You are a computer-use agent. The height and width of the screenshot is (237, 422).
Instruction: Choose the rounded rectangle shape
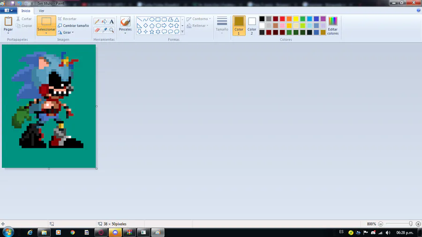click(164, 19)
